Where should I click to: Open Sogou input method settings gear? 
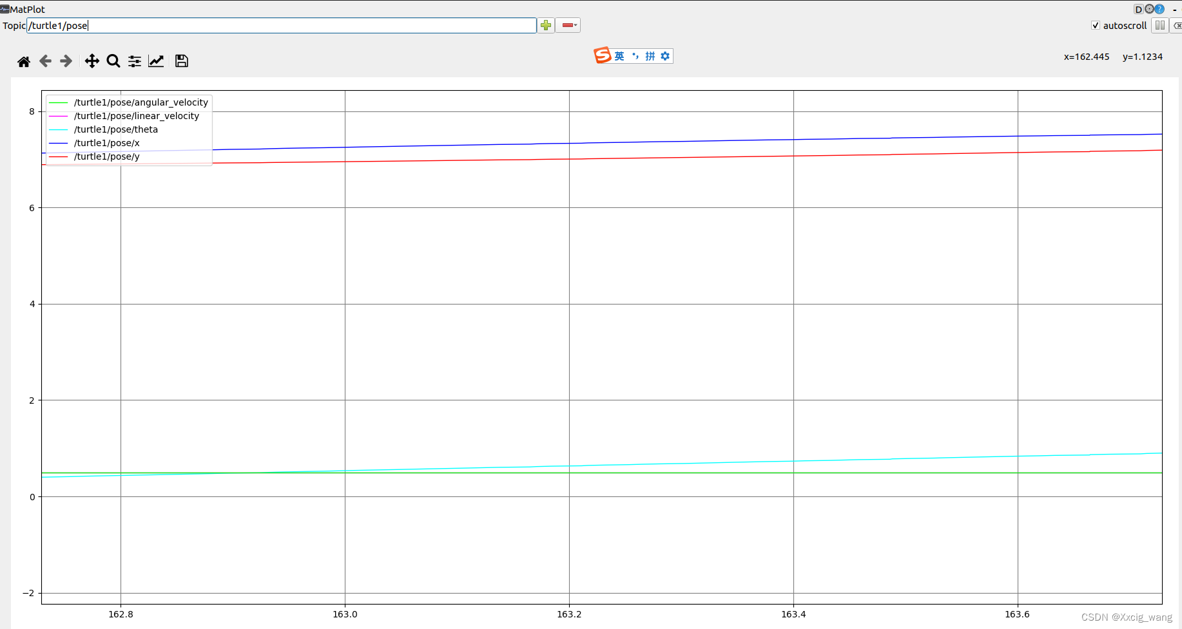click(665, 56)
